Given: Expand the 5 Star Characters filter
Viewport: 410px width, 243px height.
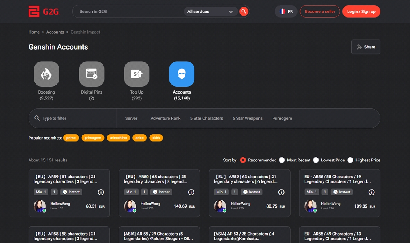Looking at the screenshot, I should (x=207, y=118).
